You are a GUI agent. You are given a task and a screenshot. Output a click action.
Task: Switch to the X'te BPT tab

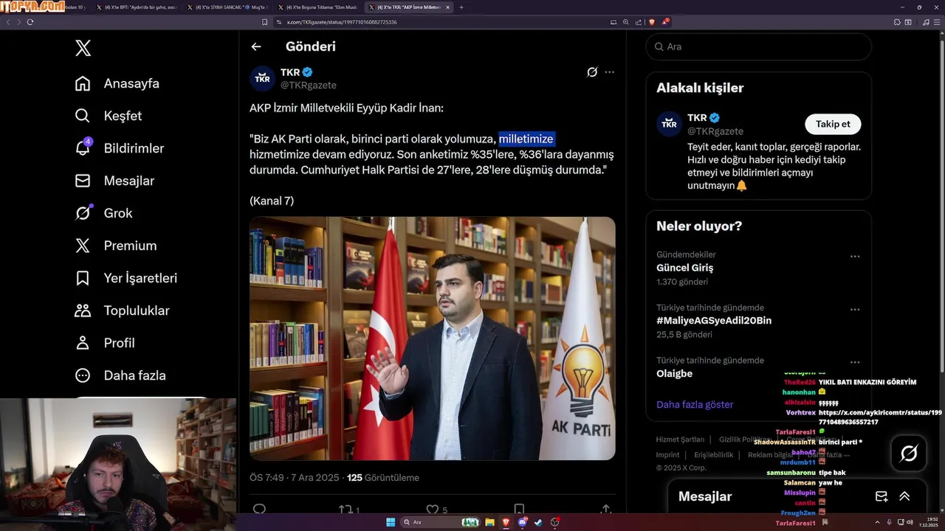pos(137,7)
